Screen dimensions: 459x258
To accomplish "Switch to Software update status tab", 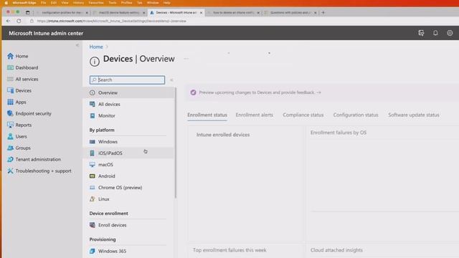I will (414, 115).
